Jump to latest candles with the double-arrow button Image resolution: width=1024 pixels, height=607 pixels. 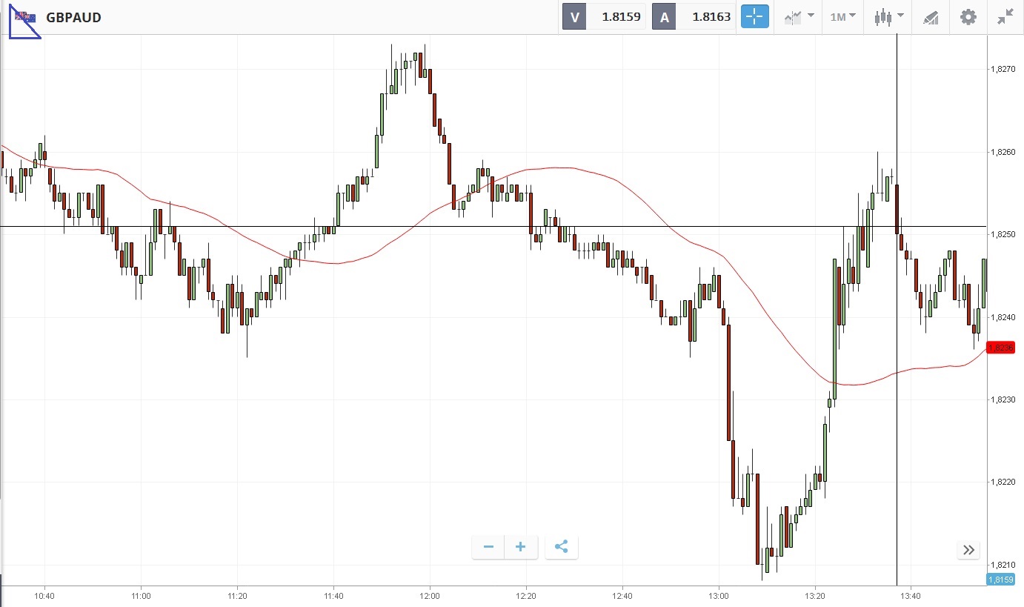(x=968, y=550)
